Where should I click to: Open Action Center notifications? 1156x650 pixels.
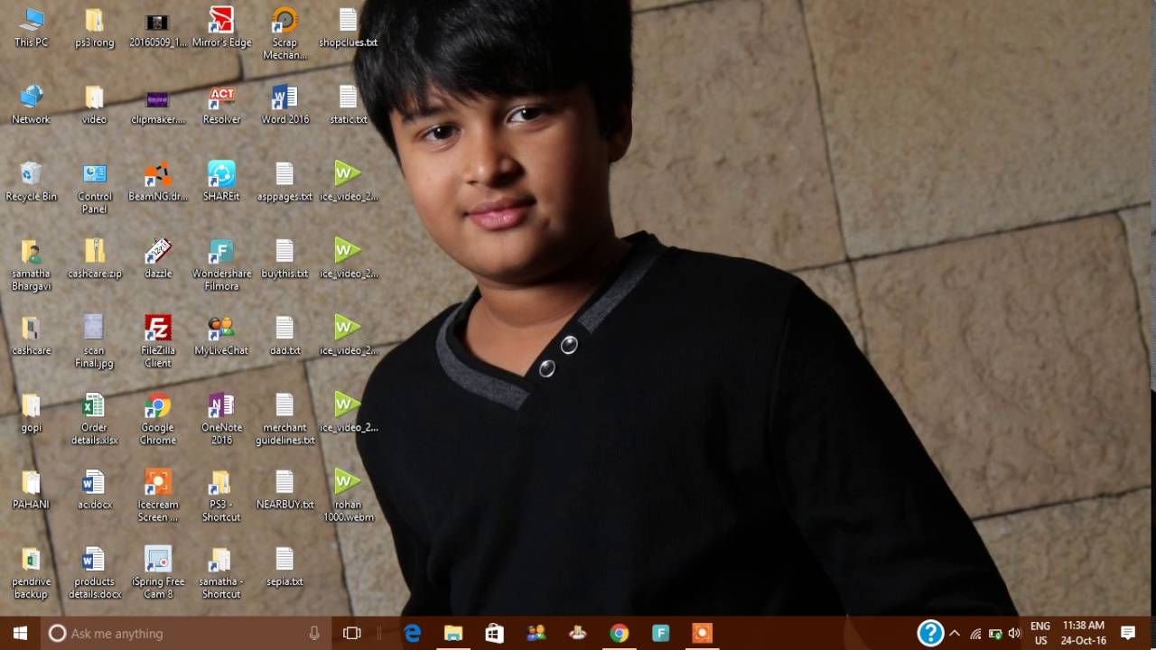pyautogui.click(x=1128, y=634)
